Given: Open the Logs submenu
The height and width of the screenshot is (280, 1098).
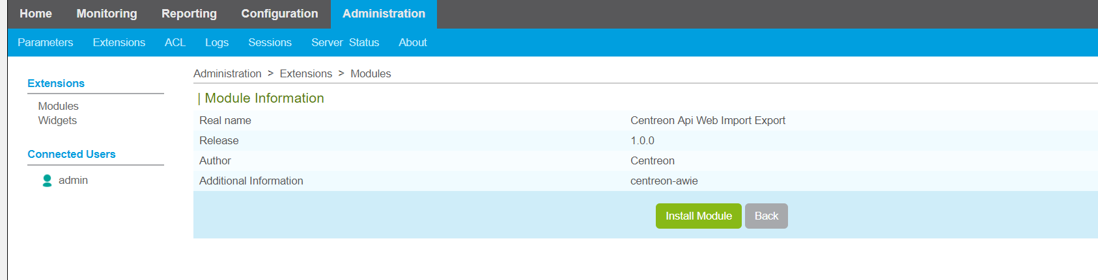Looking at the screenshot, I should click(217, 42).
